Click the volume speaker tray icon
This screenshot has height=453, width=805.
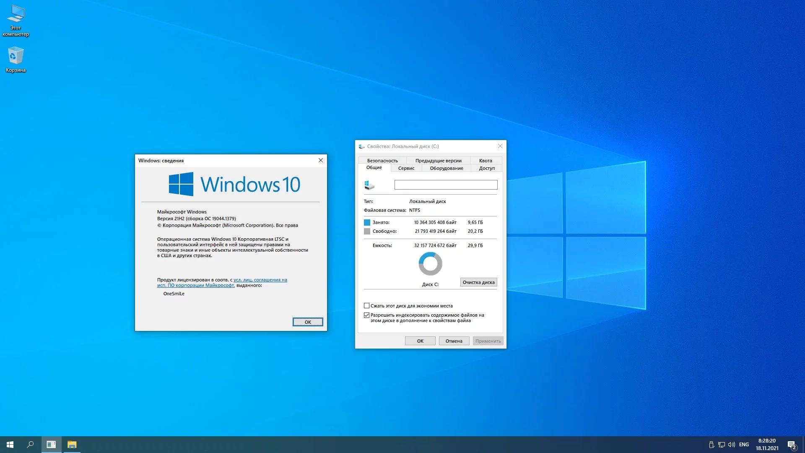[732, 445]
